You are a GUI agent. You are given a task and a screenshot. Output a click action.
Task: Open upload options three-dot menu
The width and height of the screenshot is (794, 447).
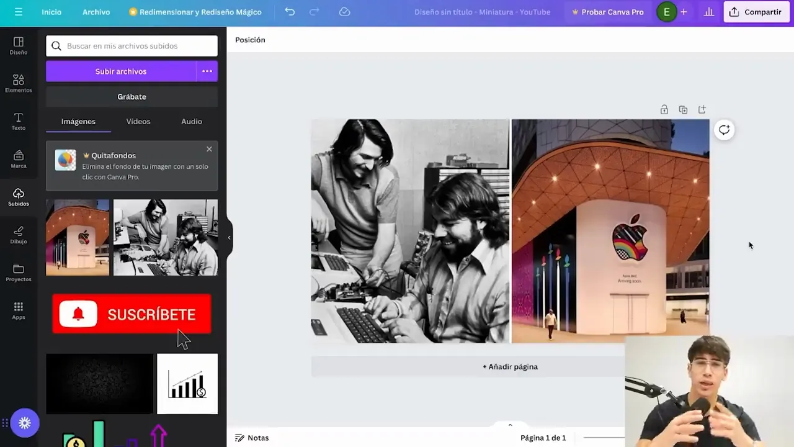pos(207,71)
